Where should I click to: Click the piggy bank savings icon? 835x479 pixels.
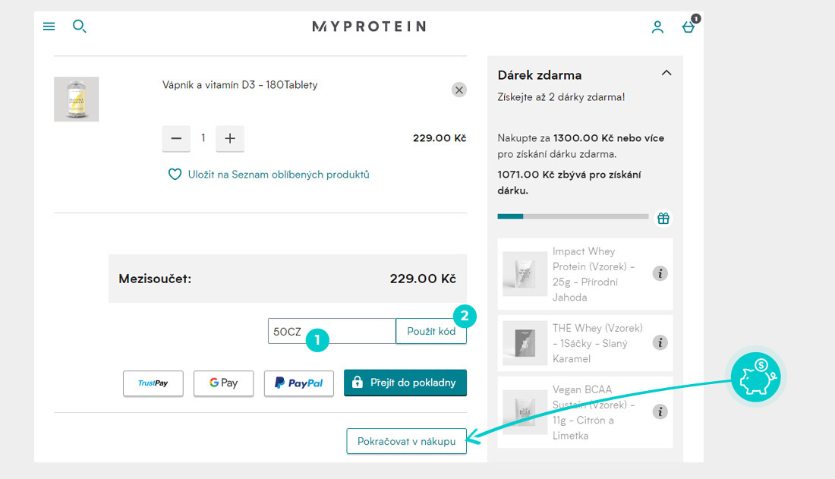[755, 377]
